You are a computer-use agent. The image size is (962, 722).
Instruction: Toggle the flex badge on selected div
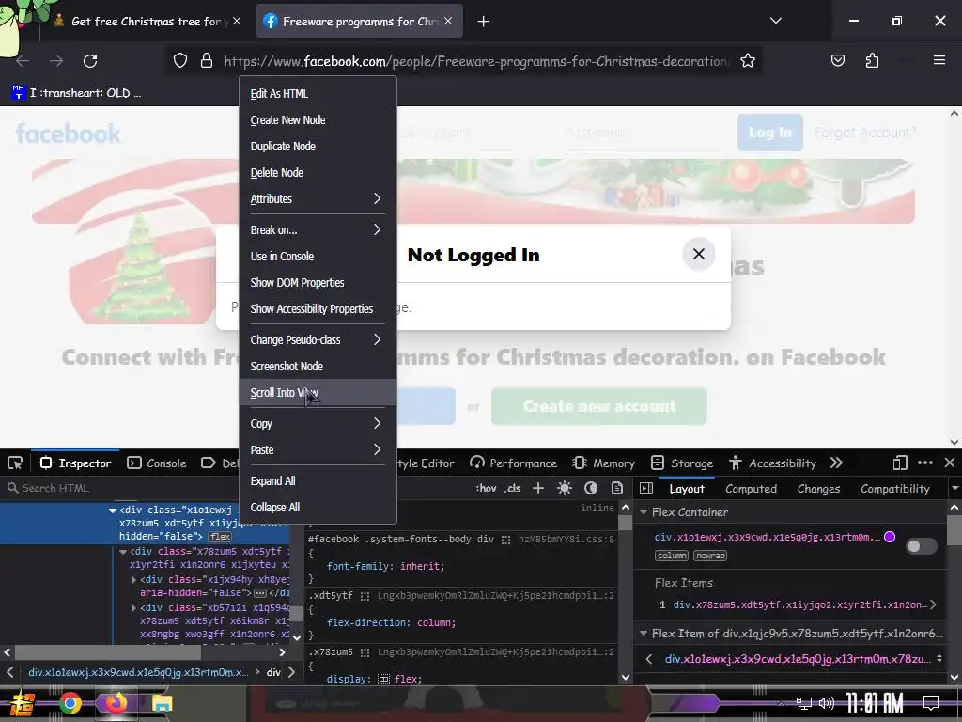click(220, 537)
